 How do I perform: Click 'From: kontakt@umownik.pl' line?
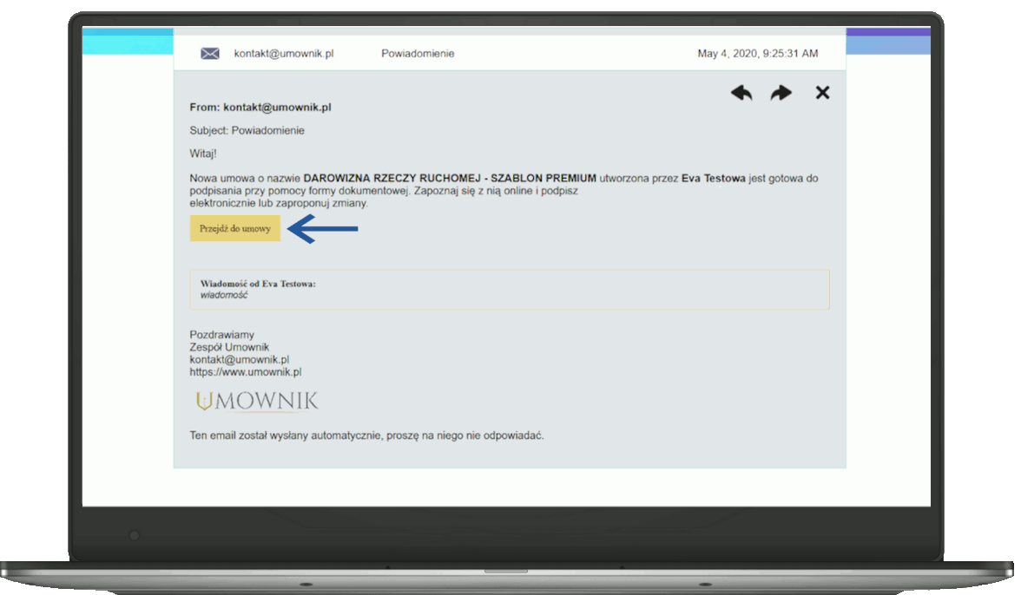coord(260,108)
